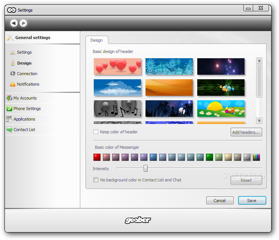Click the Phone Settings green check icon
The image size is (279, 240).
click(9, 109)
